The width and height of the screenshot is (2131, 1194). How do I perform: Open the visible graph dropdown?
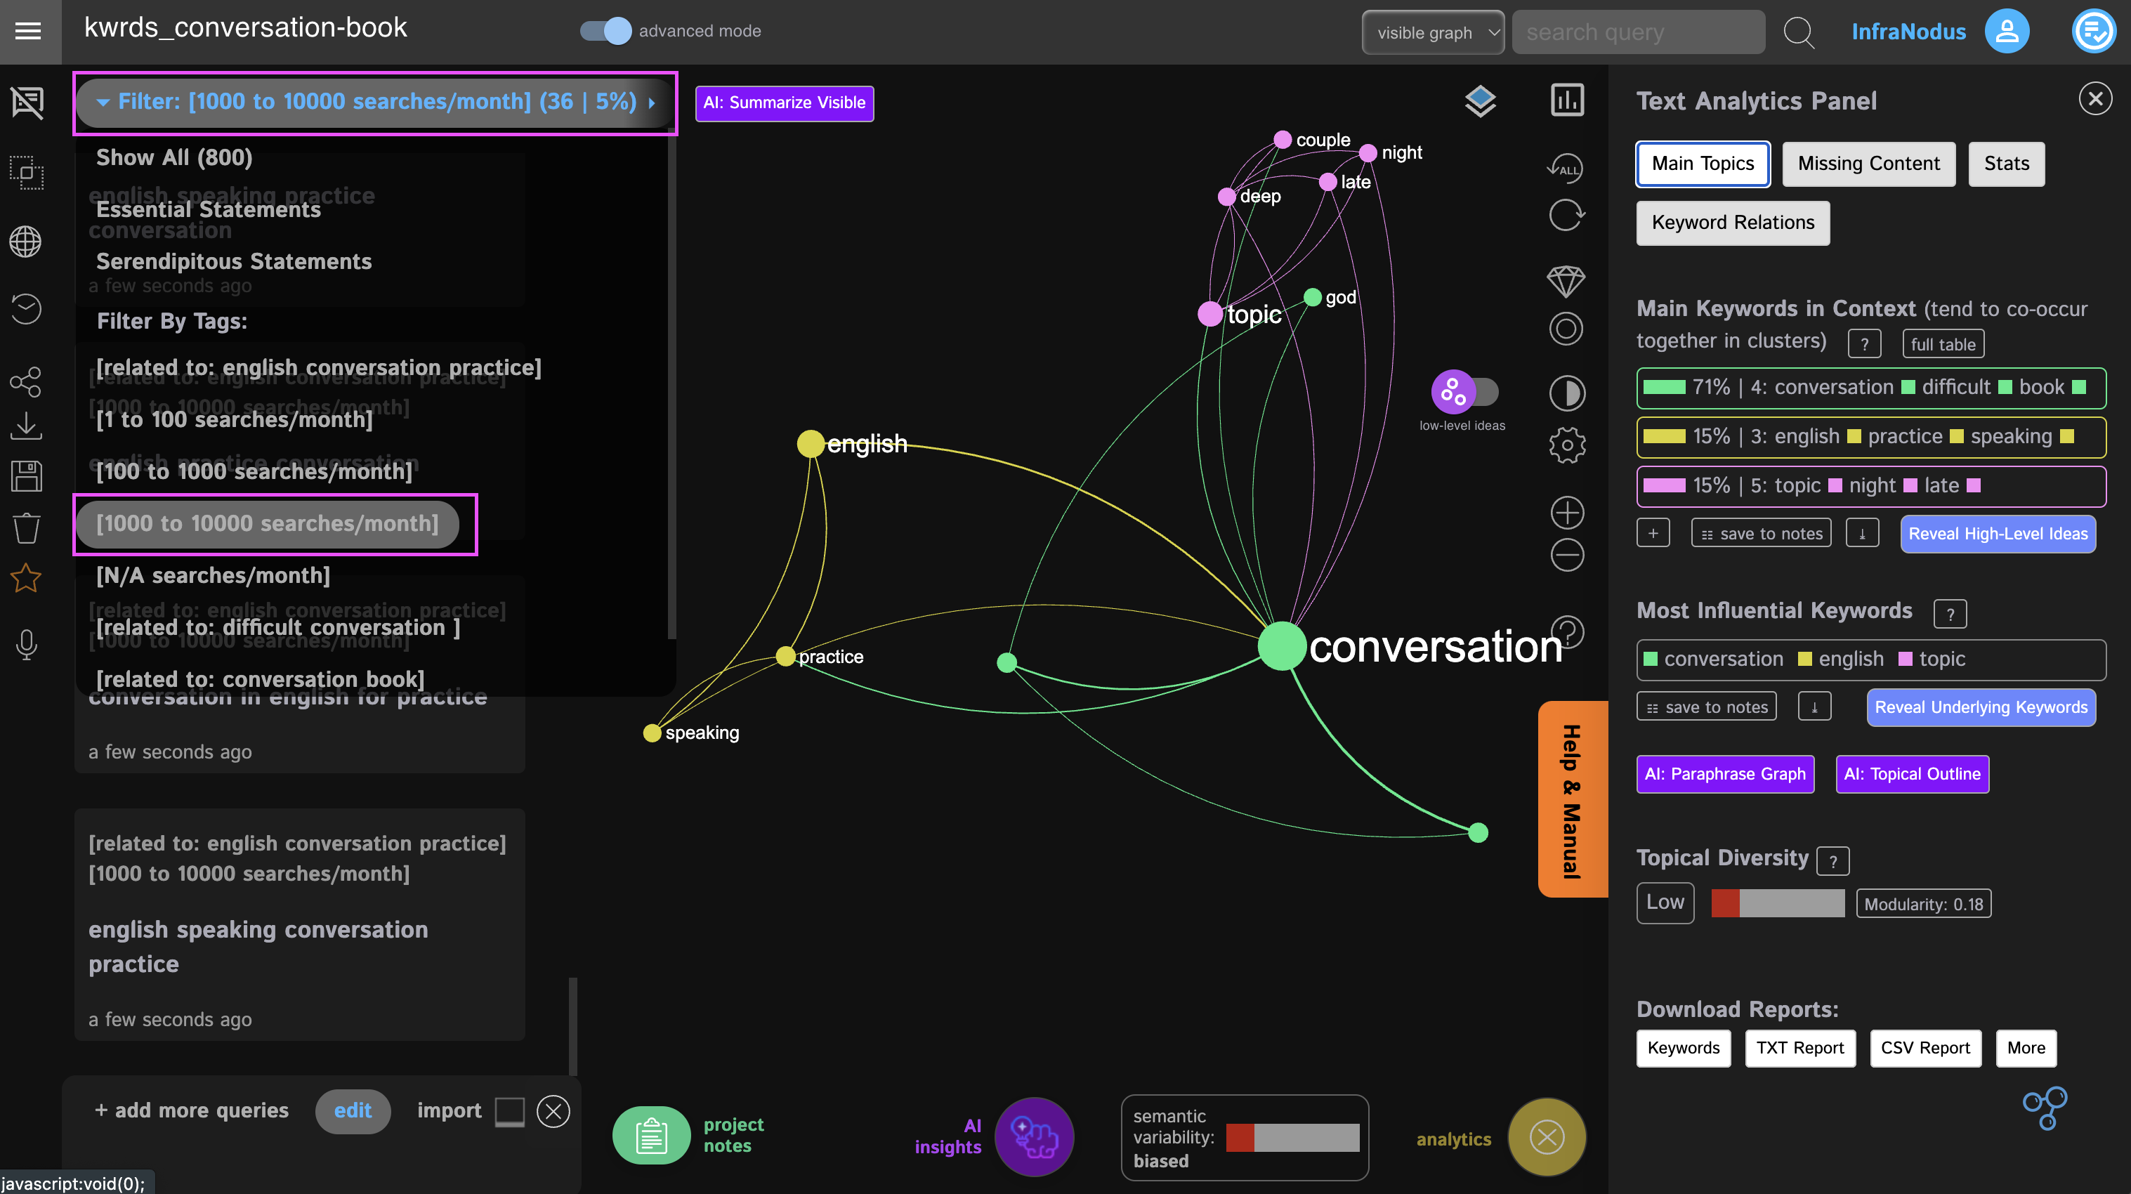[x=1433, y=32]
